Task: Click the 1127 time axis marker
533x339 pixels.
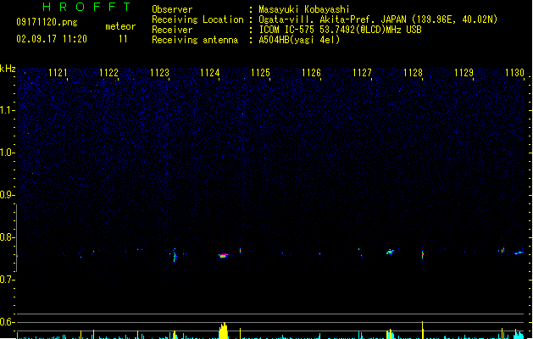Action: click(x=362, y=73)
